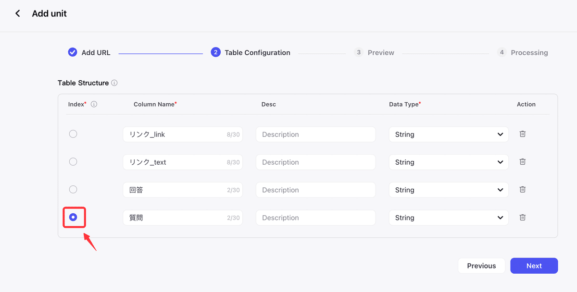This screenshot has width=577, height=292.
Task: Click the Previous button
Action: (481, 266)
